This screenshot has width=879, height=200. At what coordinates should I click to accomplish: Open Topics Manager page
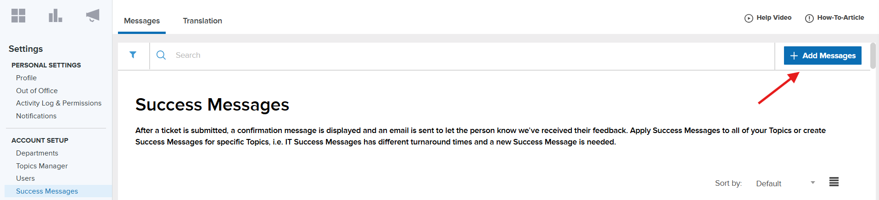click(42, 166)
